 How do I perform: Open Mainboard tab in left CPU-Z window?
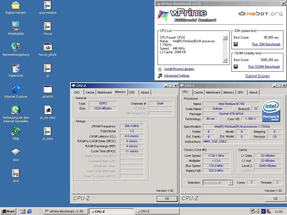105,92
